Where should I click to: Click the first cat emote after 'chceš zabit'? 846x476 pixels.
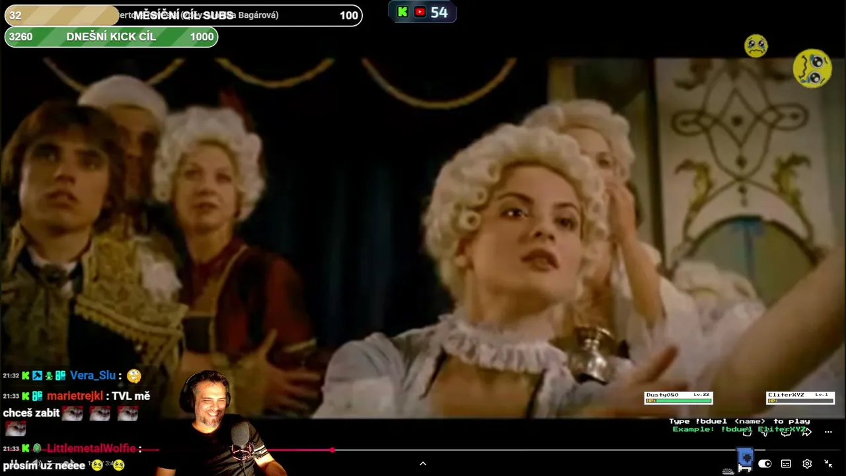point(72,413)
